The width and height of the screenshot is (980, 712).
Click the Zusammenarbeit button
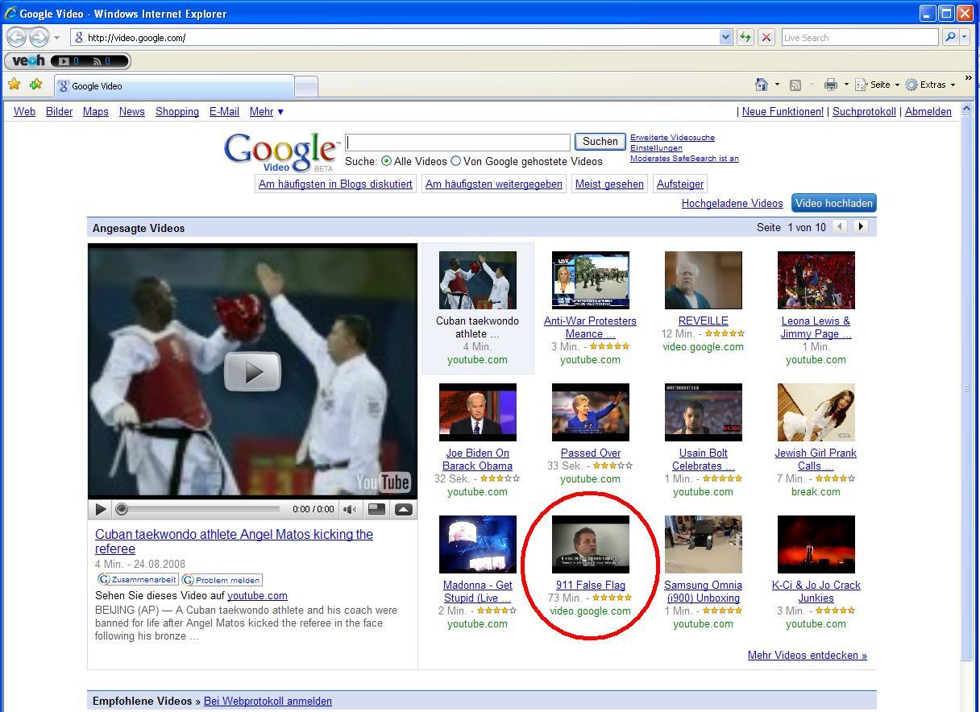[x=137, y=579]
